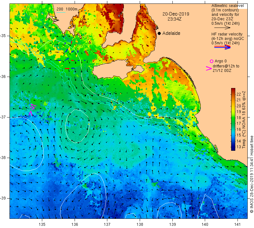Viewport: 254px width, 228px height.
Task: Click the longitude label 138 on axis
Action: click(x=140, y=225)
